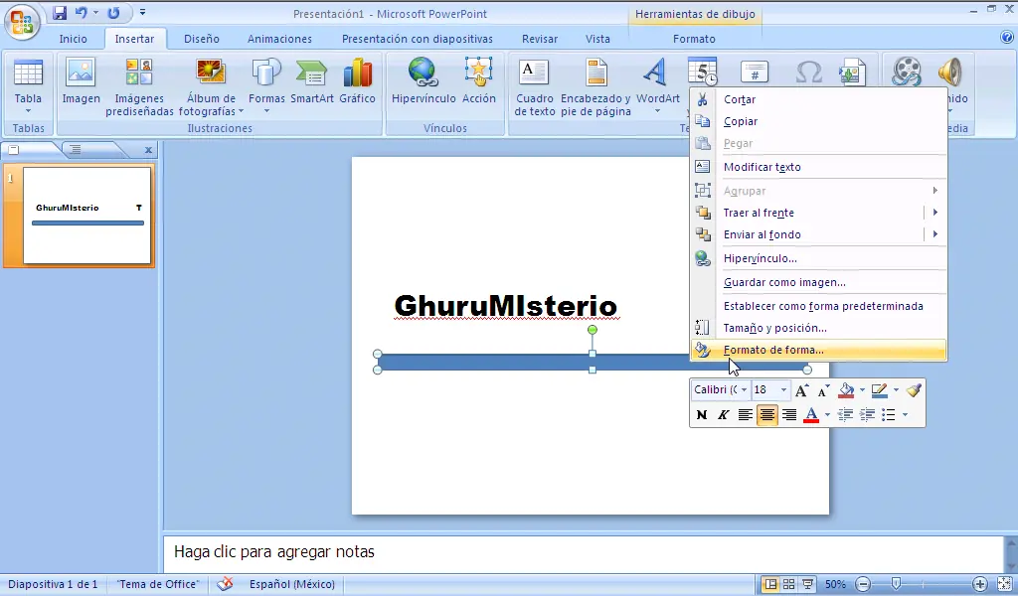
Task: Toggle italic (K) in mini toolbar
Action: pos(724,414)
